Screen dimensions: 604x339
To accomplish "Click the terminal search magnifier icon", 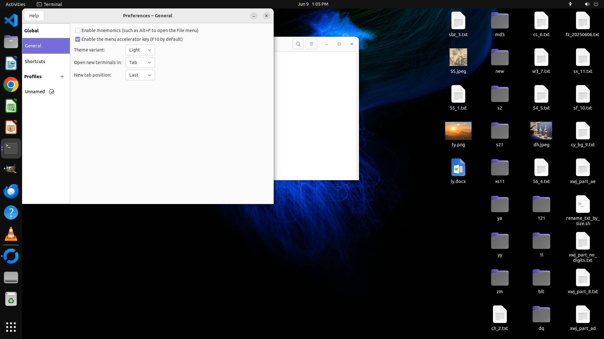I will pos(298,44).
